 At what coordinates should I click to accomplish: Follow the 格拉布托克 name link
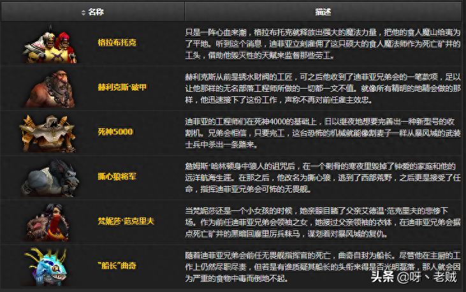click(x=117, y=43)
